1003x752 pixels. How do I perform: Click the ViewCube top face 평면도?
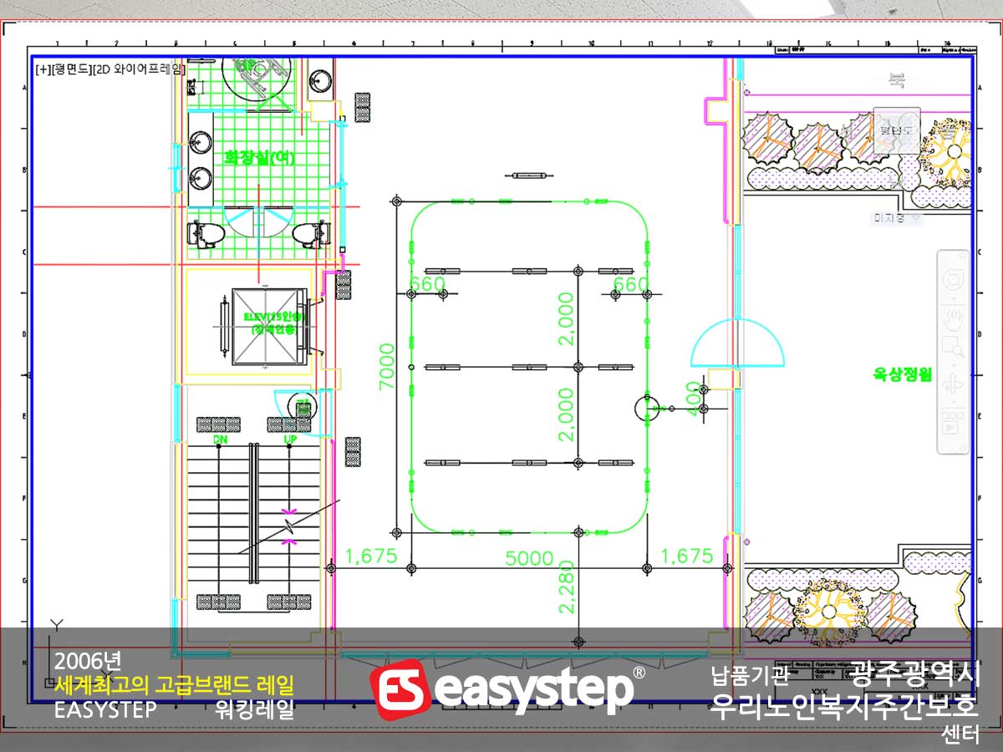(897, 130)
